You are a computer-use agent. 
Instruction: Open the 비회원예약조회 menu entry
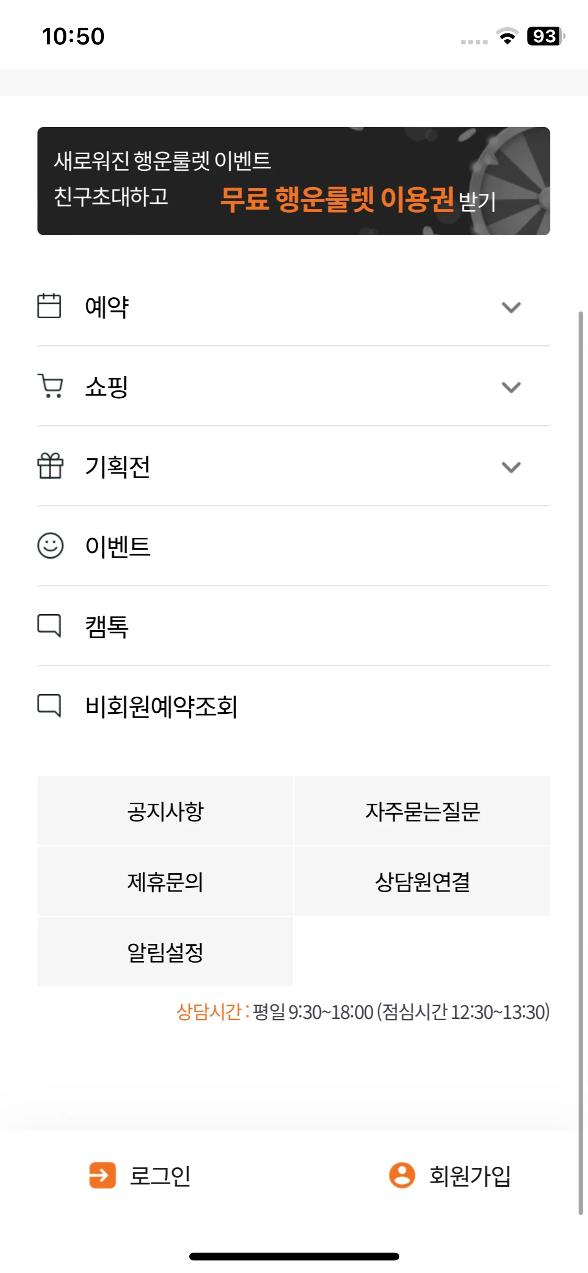coord(294,706)
